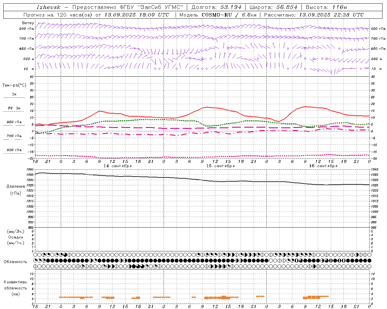The image size is (387, 309).
Task: Click the longitude value "Долгота: 53.194"
Action: pos(216,7)
